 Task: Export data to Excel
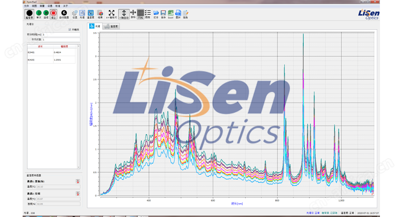171,14
